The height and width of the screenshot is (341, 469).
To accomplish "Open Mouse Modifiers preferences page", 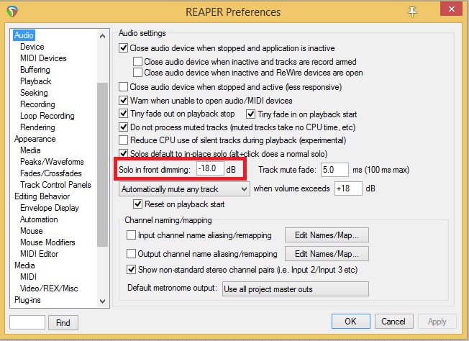I will (47, 242).
